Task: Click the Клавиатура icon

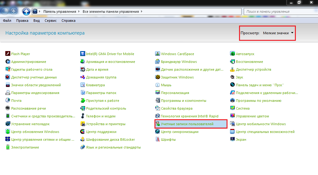Action: 82,85
